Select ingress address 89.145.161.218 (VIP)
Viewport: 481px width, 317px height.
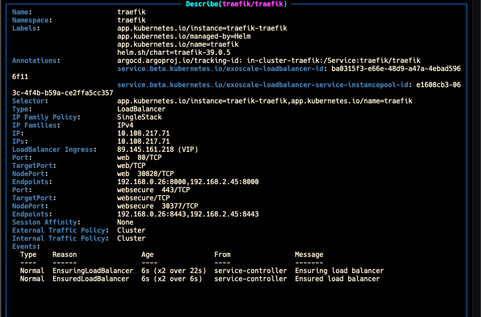coord(158,150)
